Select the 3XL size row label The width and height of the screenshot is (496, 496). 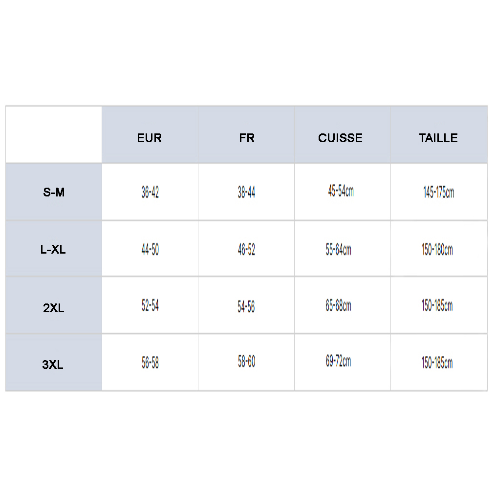53,365
